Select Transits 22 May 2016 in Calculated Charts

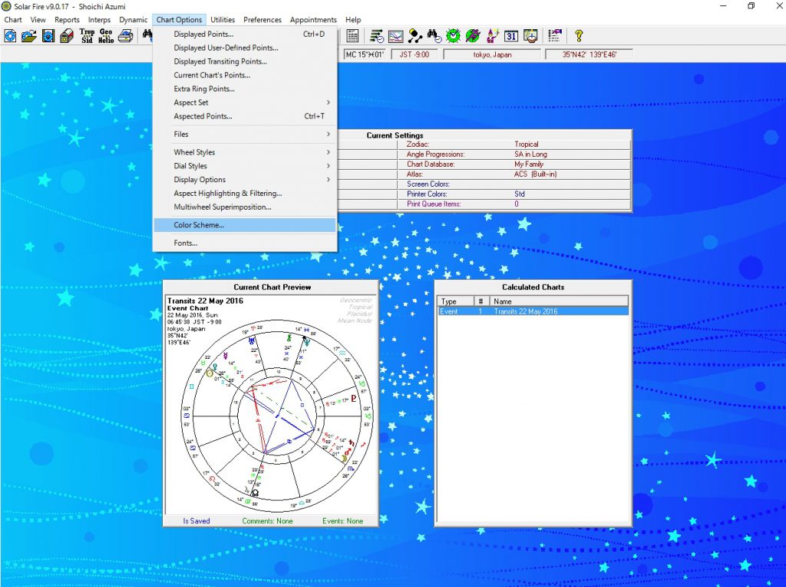[526, 311]
